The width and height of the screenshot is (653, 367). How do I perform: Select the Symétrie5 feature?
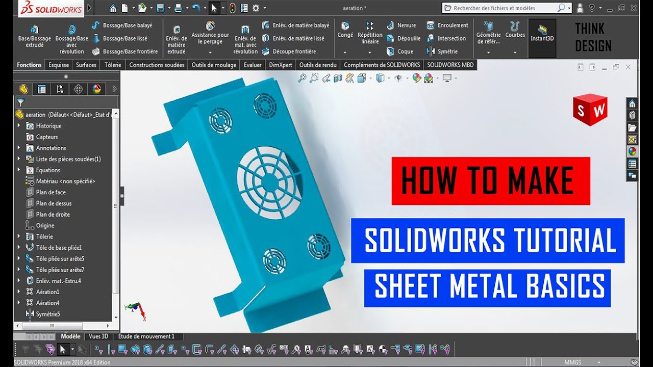(x=43, y=314)
